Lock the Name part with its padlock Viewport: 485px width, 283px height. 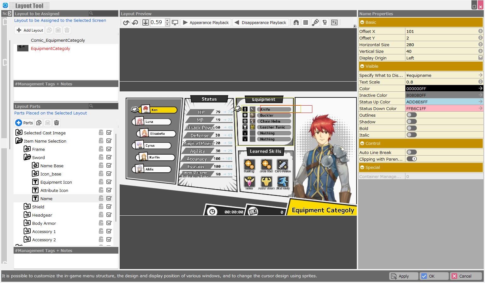point(100,198)
